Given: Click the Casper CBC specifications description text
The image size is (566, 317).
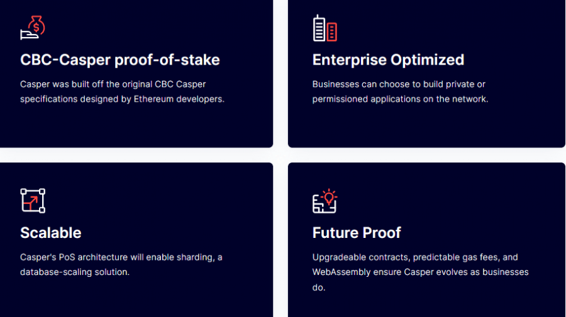Looking at the screenshot, I should [122, 92].
